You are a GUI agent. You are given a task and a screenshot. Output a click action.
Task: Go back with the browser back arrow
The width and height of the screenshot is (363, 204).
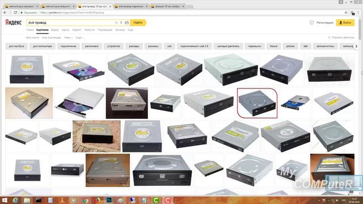(5, 12)
